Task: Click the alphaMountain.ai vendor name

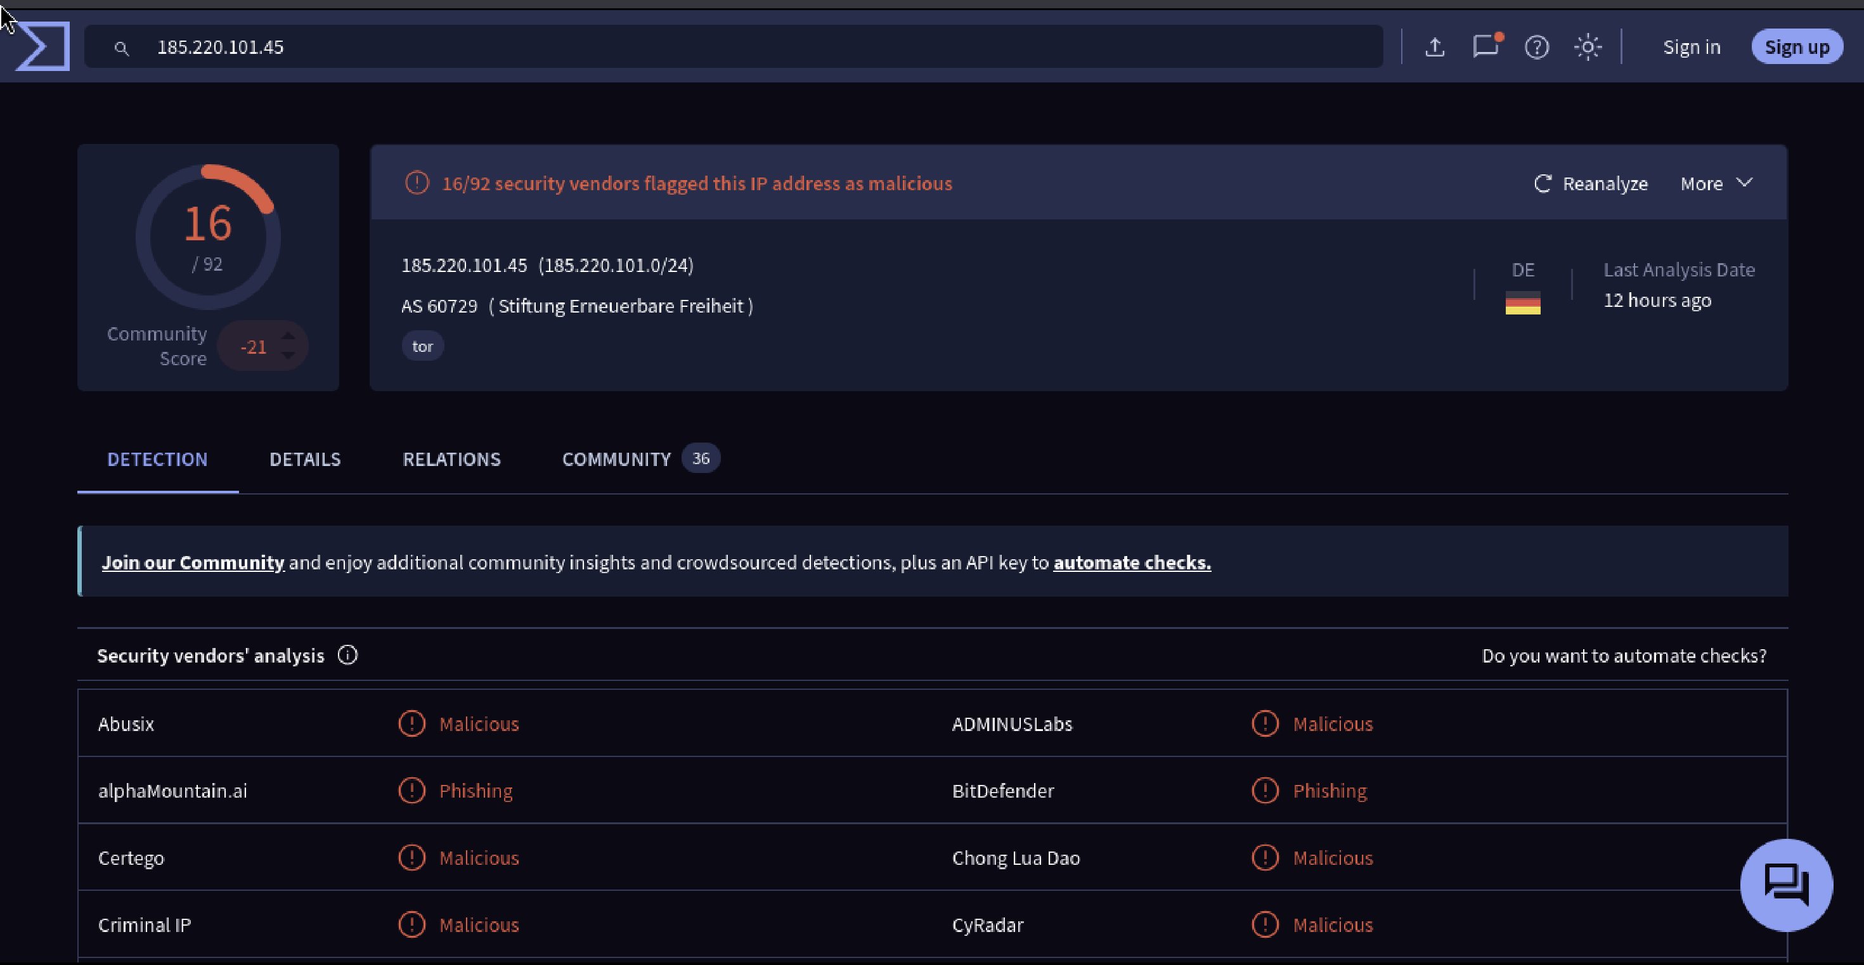Action: pos(172,791)
